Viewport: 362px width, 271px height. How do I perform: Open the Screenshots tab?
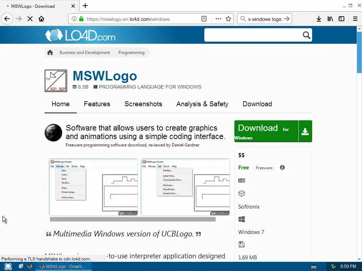point(144,104)
